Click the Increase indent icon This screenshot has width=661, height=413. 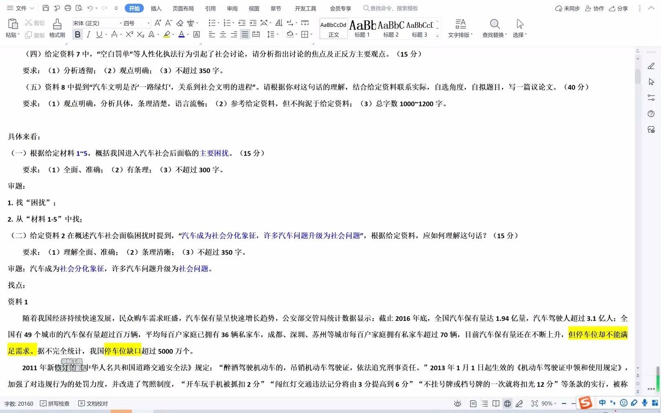tap(253, 23)
